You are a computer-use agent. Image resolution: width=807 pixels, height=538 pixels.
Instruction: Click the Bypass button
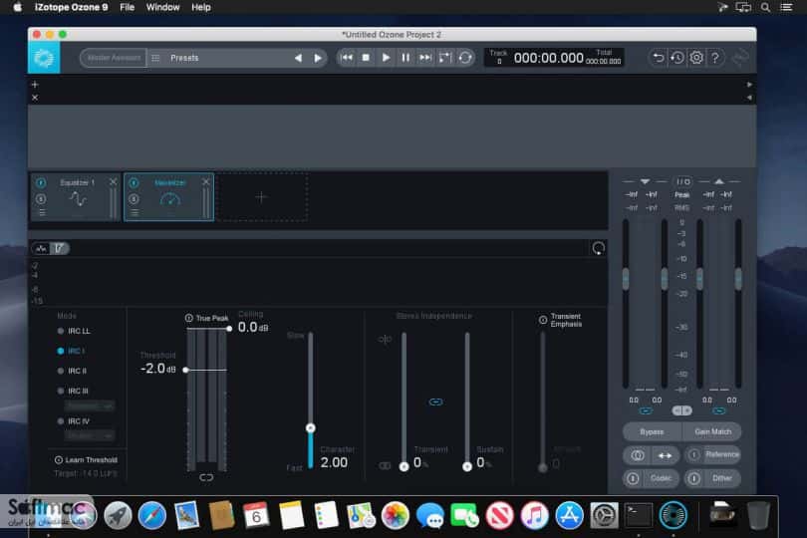(x=653, y=432)
